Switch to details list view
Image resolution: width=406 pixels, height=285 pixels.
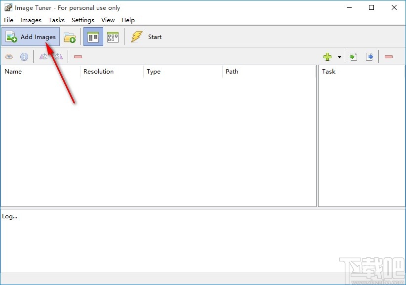[x=93, y=37]
